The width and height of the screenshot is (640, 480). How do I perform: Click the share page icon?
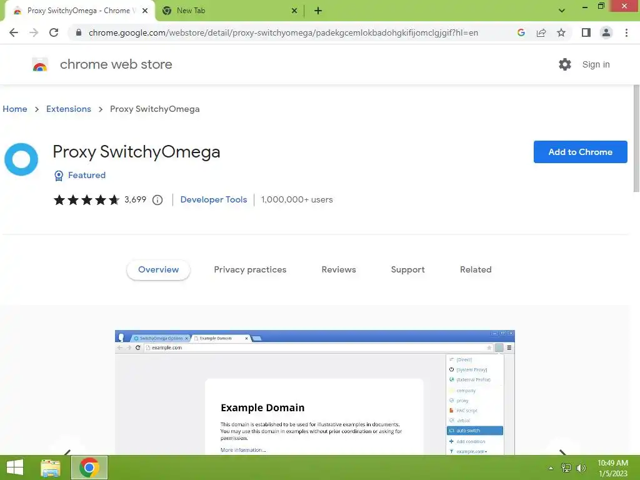(541, 32)
